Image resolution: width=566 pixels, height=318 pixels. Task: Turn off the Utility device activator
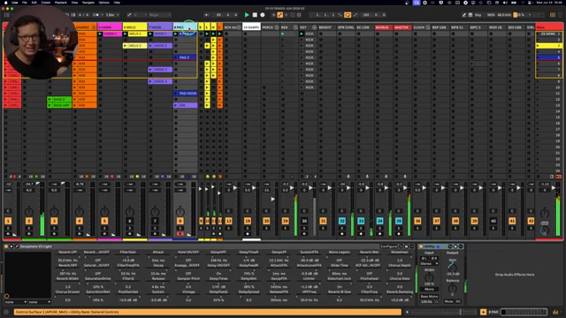pos(421,246)
